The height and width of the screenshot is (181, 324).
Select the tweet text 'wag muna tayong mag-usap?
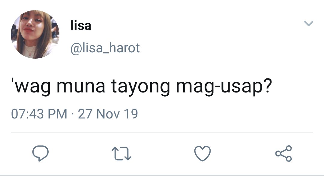pyautogui.click(x=142, y=86)
